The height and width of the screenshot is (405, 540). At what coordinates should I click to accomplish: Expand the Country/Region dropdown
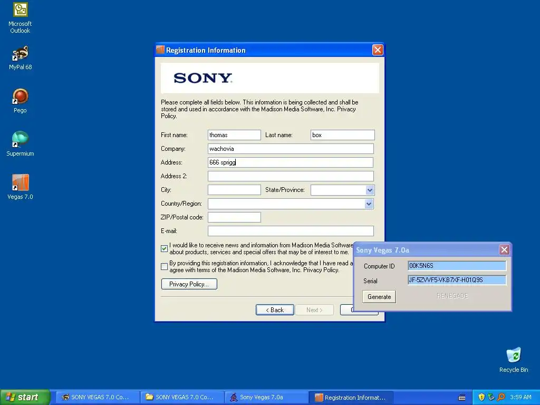click(369, 204)
